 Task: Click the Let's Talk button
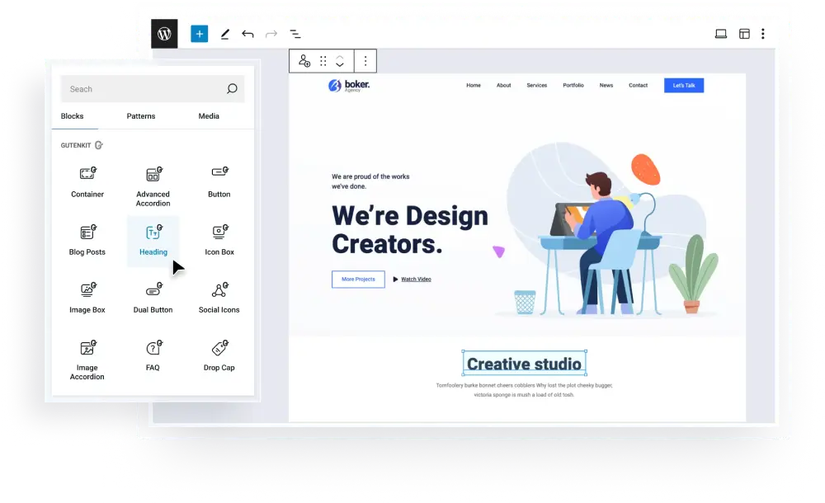coord(683,85)
